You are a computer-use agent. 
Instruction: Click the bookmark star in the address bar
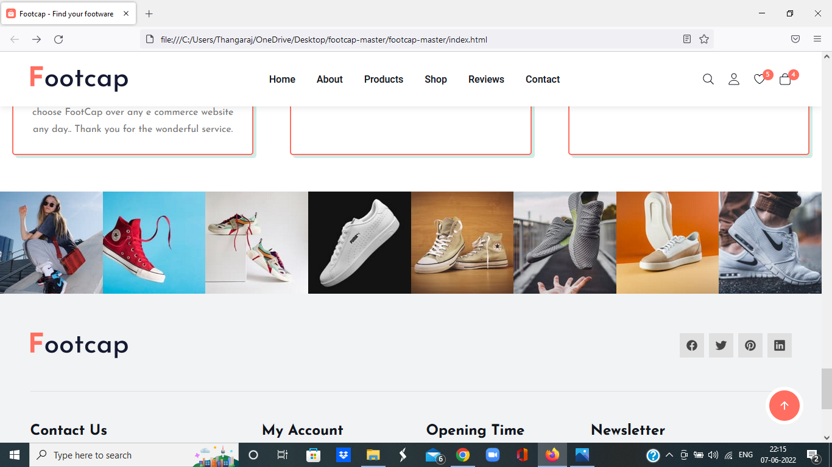(x=703, y=39)
